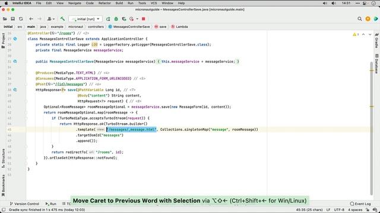Open the Project tool window
Screen dimensions: 380x213
click(3, 41)
